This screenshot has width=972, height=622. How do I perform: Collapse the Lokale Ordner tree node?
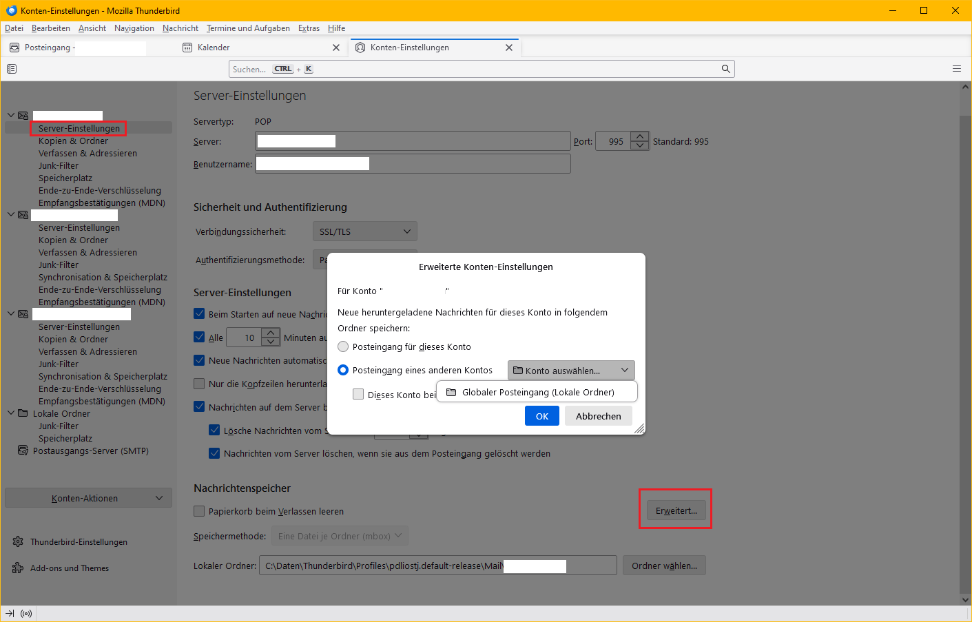[x=11, y=413]
